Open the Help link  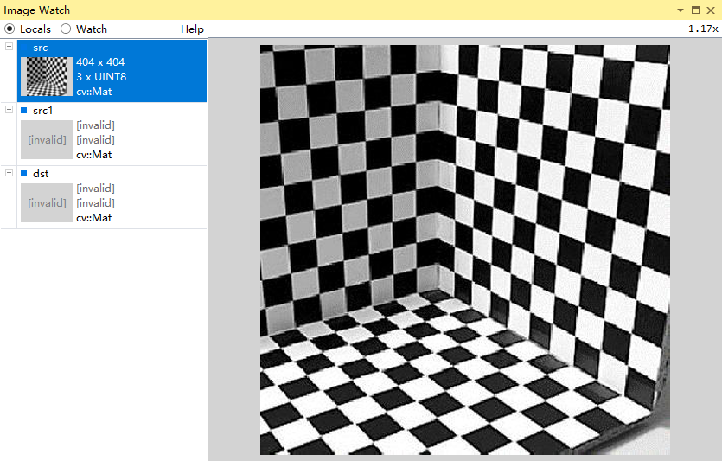[192, 29]
